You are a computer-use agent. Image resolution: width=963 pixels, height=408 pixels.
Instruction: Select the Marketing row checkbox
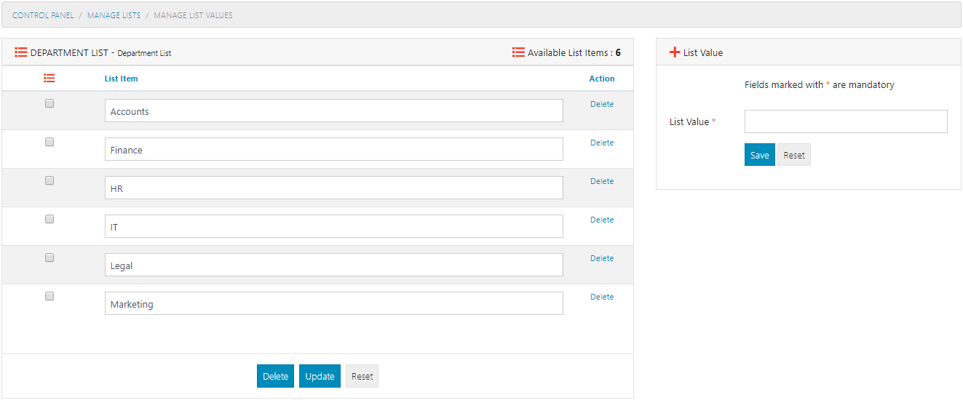click(x=49, y=297)
